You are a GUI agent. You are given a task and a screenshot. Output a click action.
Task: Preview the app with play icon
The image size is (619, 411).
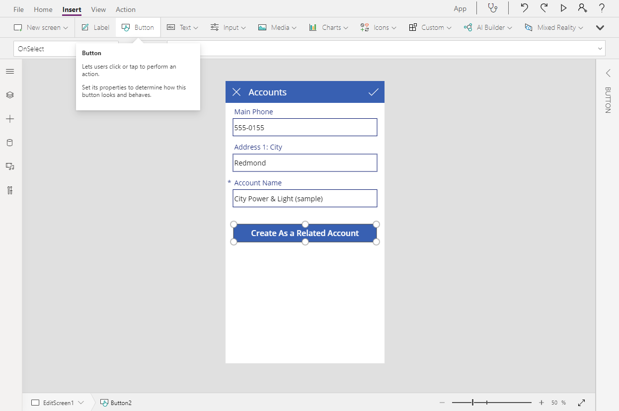[563, 8]
